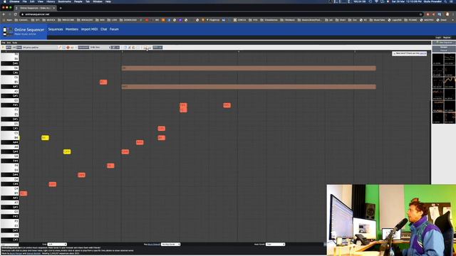The width and height of the screenshot is (456, 256).
Task: Open the sequencer Tools menu
Action: click(x=14, y=43)
